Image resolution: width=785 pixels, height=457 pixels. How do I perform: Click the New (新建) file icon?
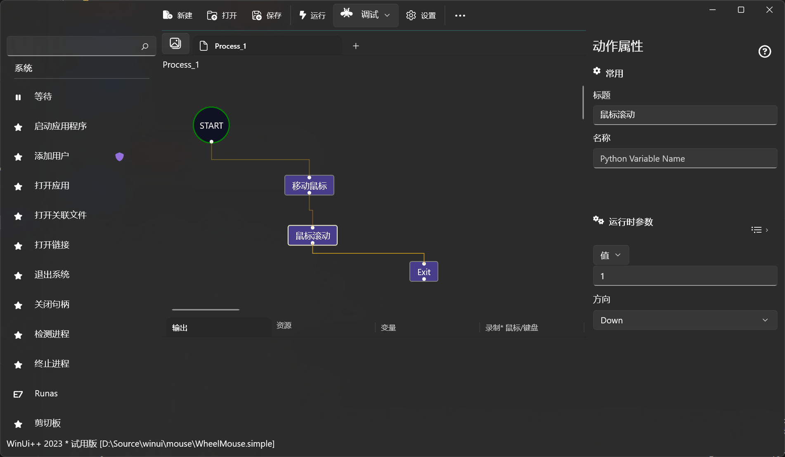coord(168,15)
